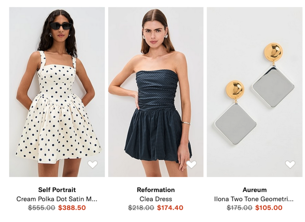Select the $105.00 sale price
The image size is (305, 222).
tap(269, 208)
